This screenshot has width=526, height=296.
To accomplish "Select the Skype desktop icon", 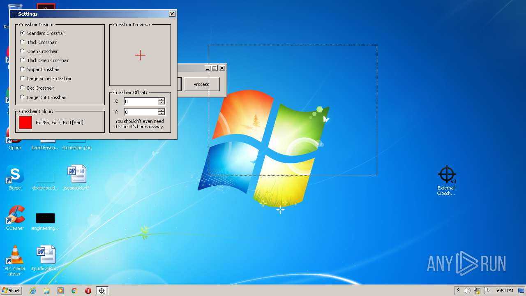I will coord(15,178).
